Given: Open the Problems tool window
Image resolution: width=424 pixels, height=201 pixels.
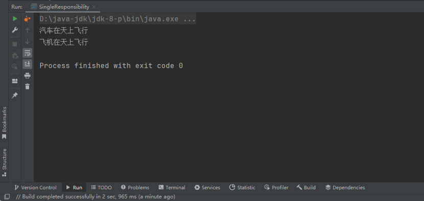Looking at the screenshot, I should (x=135, y=188).
